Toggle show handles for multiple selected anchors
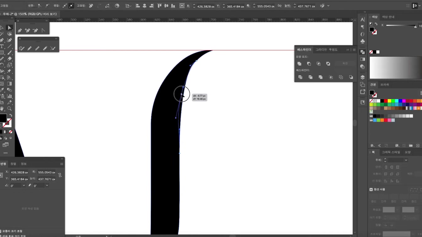Image resolution: width=422 pixels, height=237 pixels. point(65,6)
